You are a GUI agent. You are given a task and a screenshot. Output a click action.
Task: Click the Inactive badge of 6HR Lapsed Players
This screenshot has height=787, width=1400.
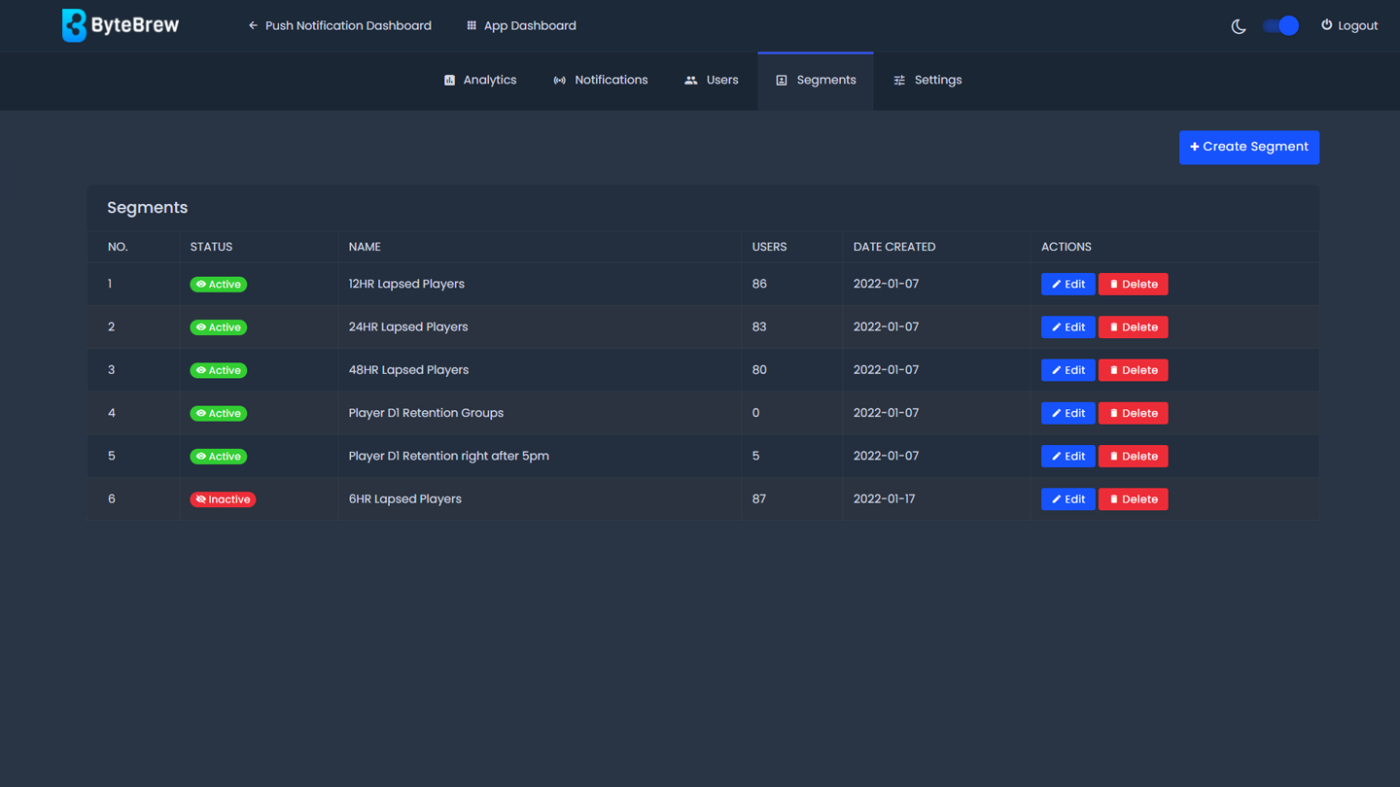pos(223,499)
